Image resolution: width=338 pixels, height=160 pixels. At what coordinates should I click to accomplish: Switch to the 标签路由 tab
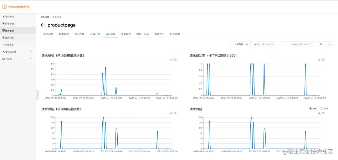175,34
